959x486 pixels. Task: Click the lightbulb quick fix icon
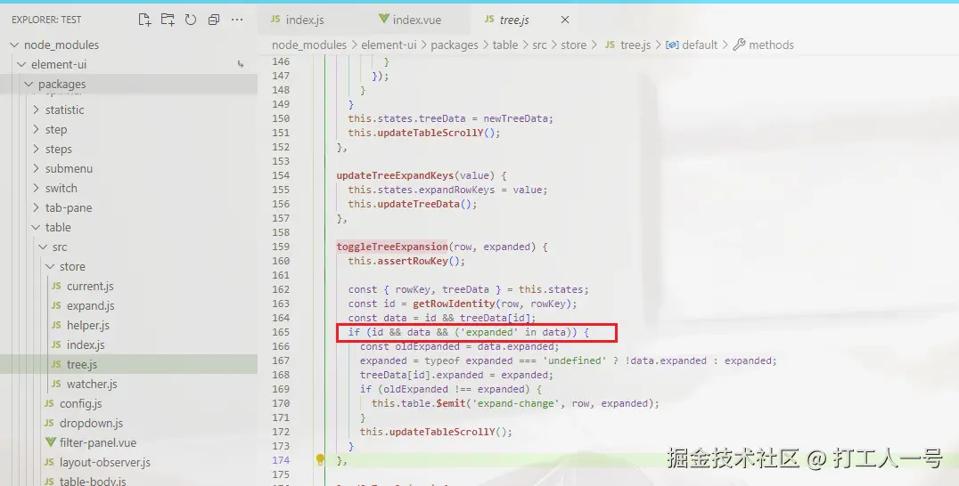[320, 460]
